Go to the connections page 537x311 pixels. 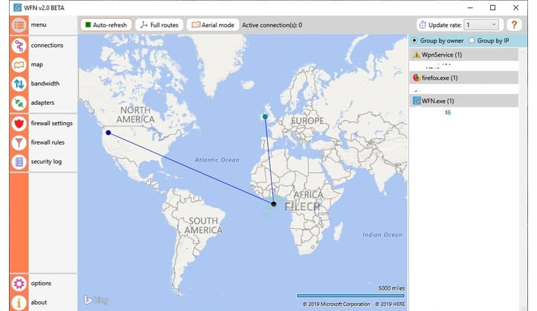47,45
